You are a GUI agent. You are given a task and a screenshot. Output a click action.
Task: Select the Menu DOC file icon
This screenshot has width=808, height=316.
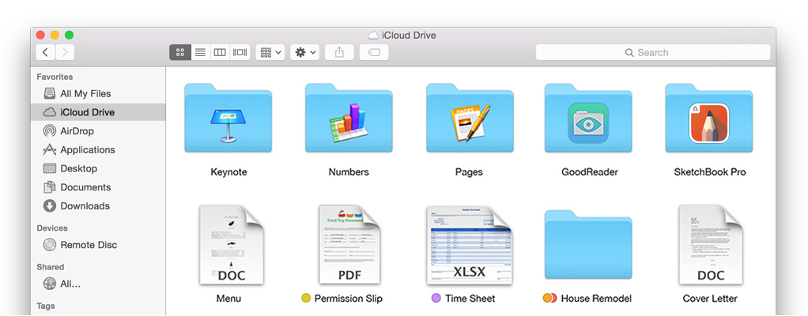point(232,244)
